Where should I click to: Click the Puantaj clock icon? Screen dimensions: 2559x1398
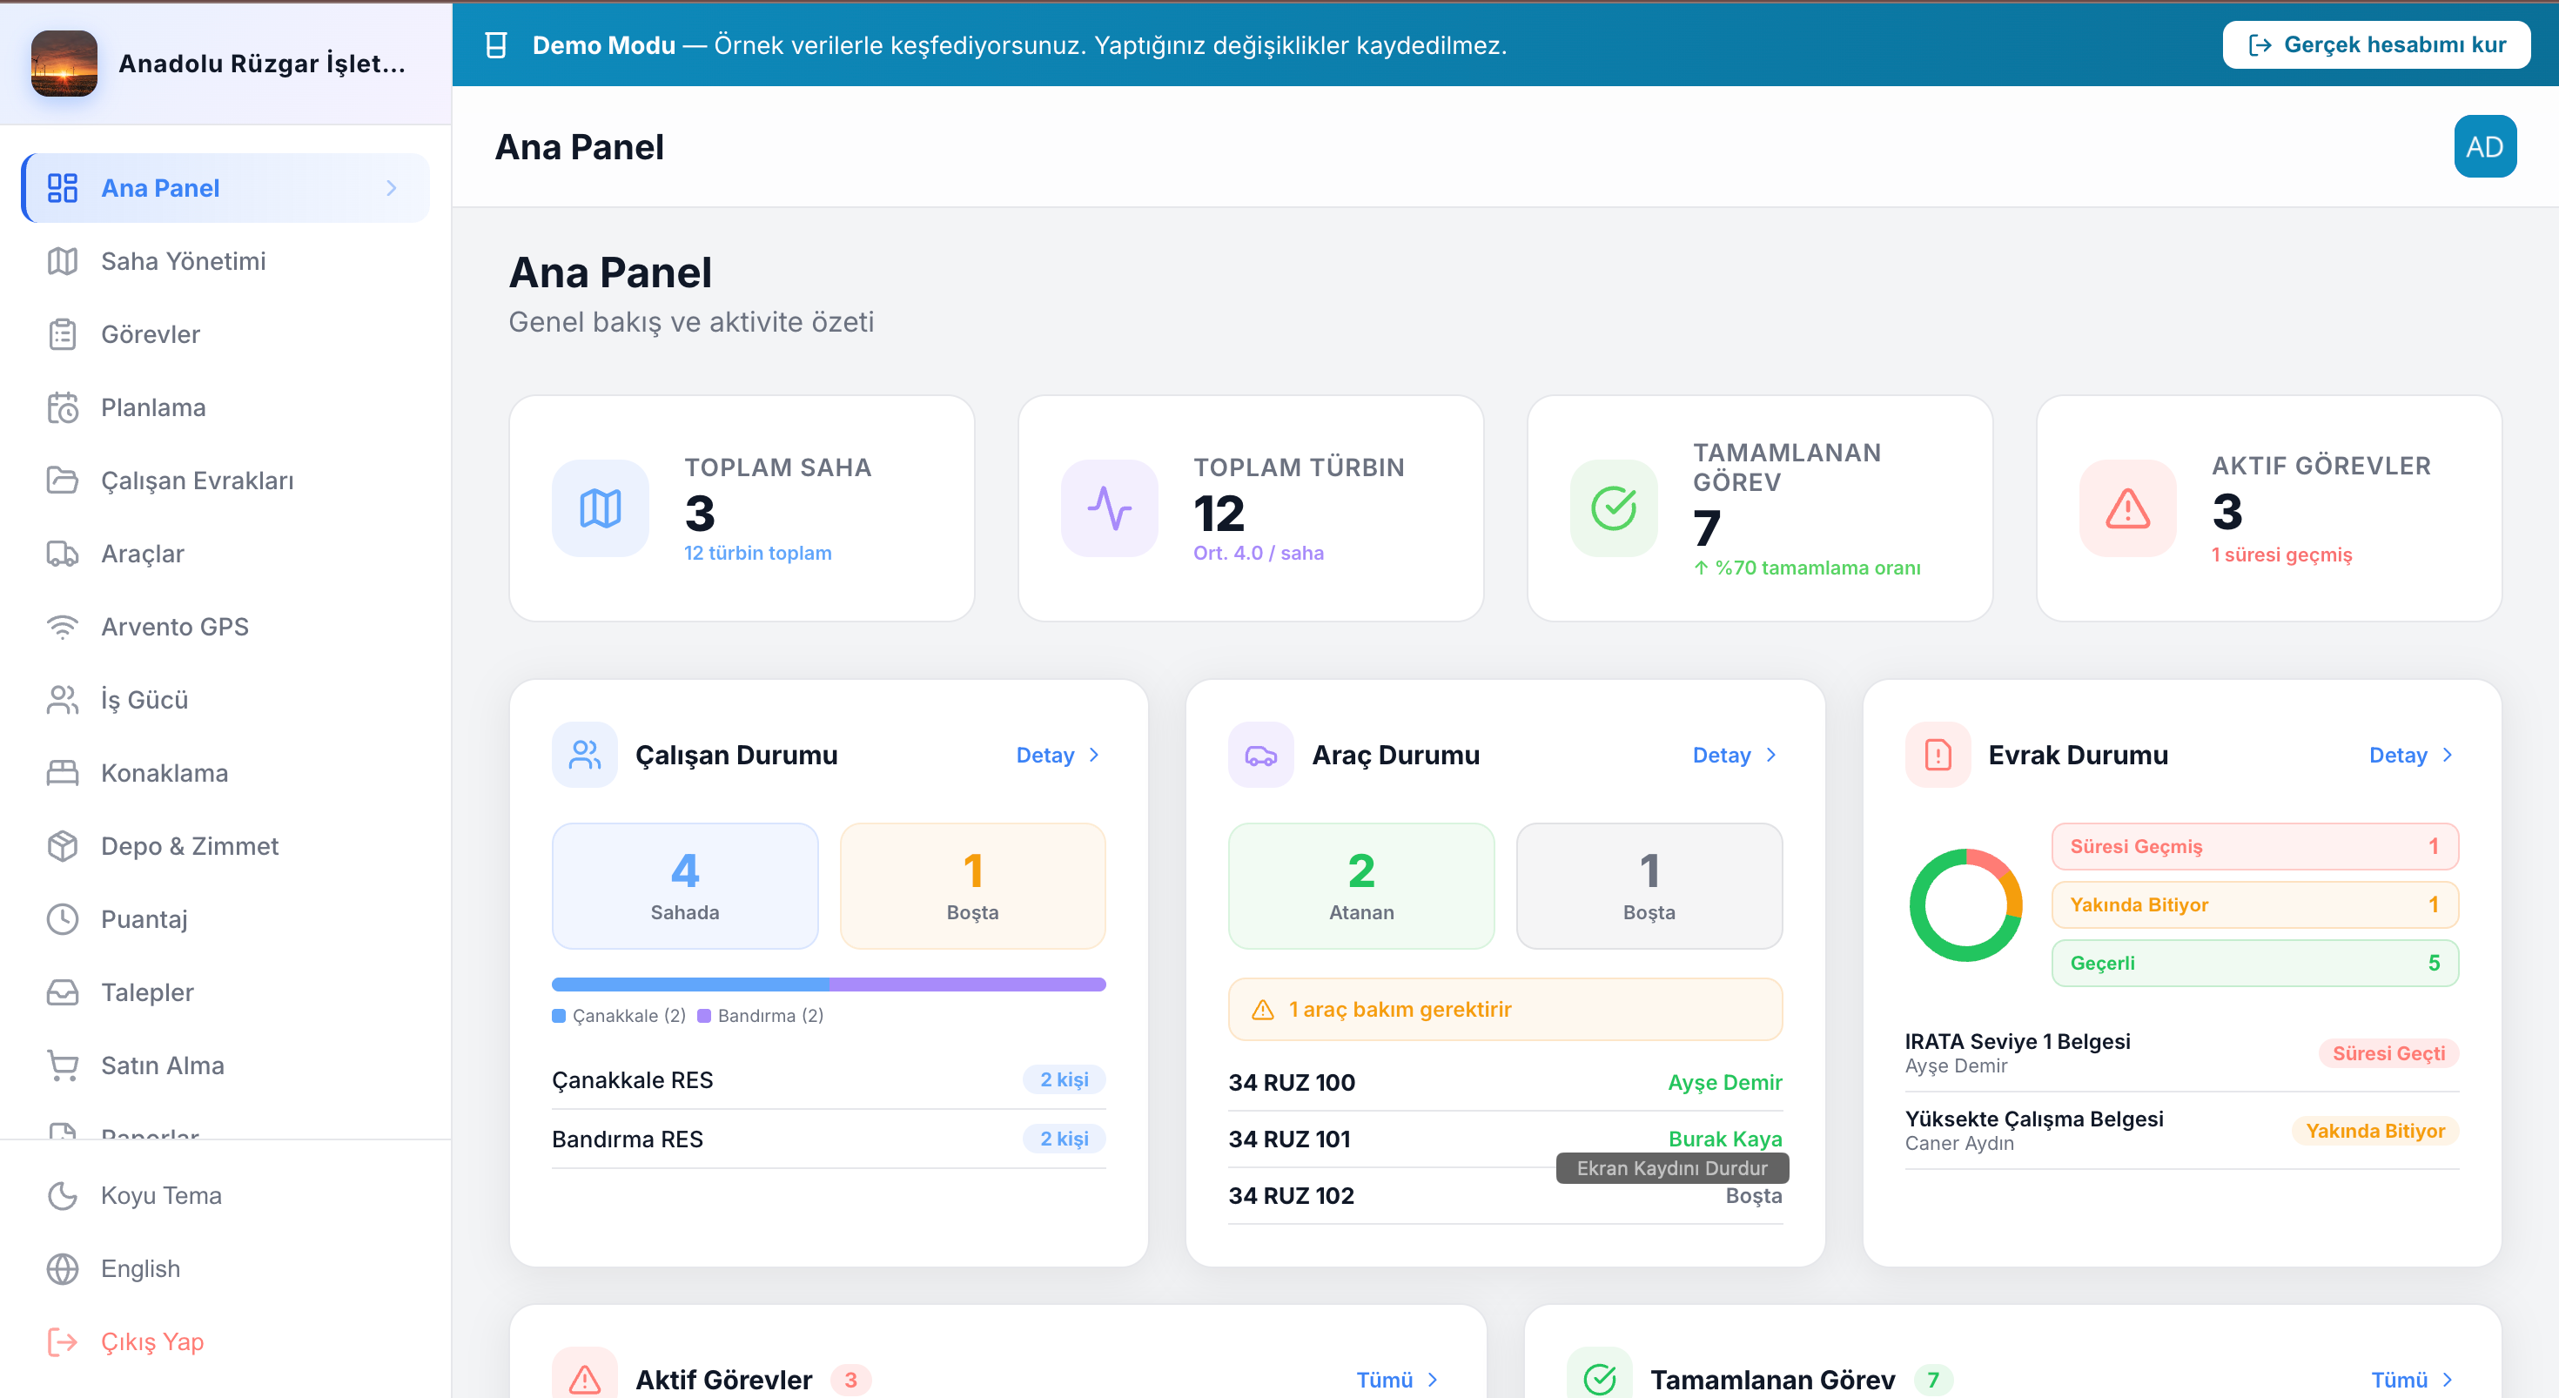62,919
